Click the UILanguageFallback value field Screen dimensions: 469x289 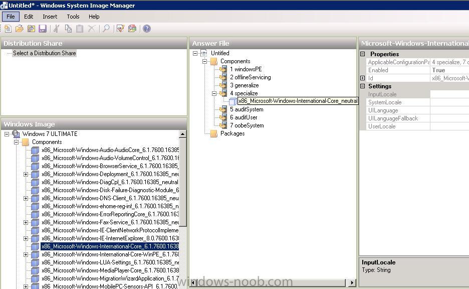(x=449, y=118)
